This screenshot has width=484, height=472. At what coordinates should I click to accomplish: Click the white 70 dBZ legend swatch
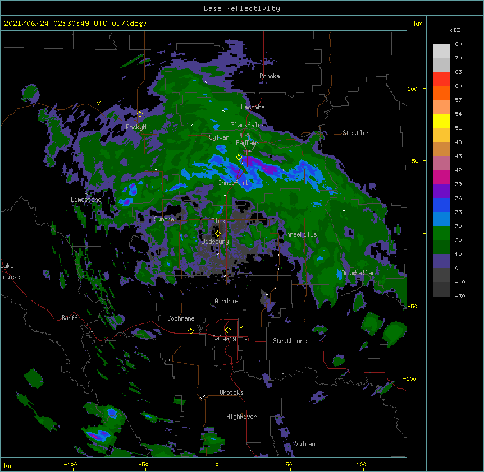click(441, 51)
